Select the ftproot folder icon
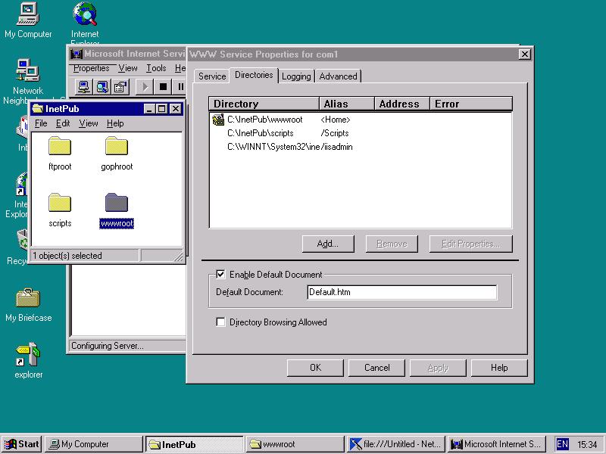Image resolution: width=606 pixels, height=454 pixels. click(x=60, y=146)
